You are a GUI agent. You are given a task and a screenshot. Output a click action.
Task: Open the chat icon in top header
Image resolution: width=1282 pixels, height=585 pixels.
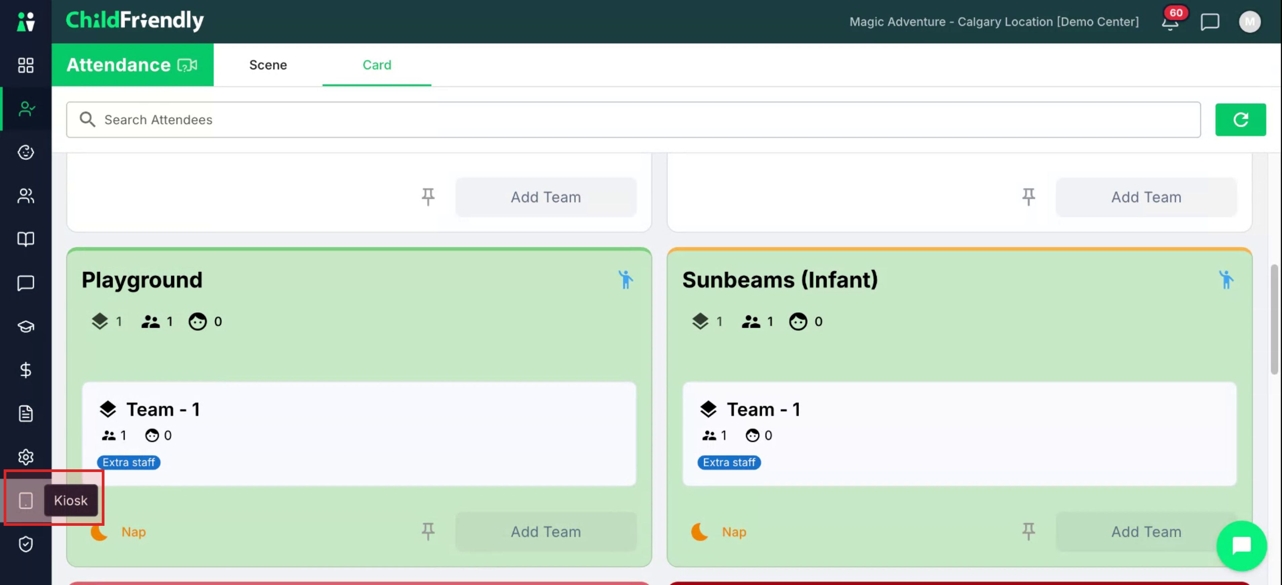pos(1209,22)
